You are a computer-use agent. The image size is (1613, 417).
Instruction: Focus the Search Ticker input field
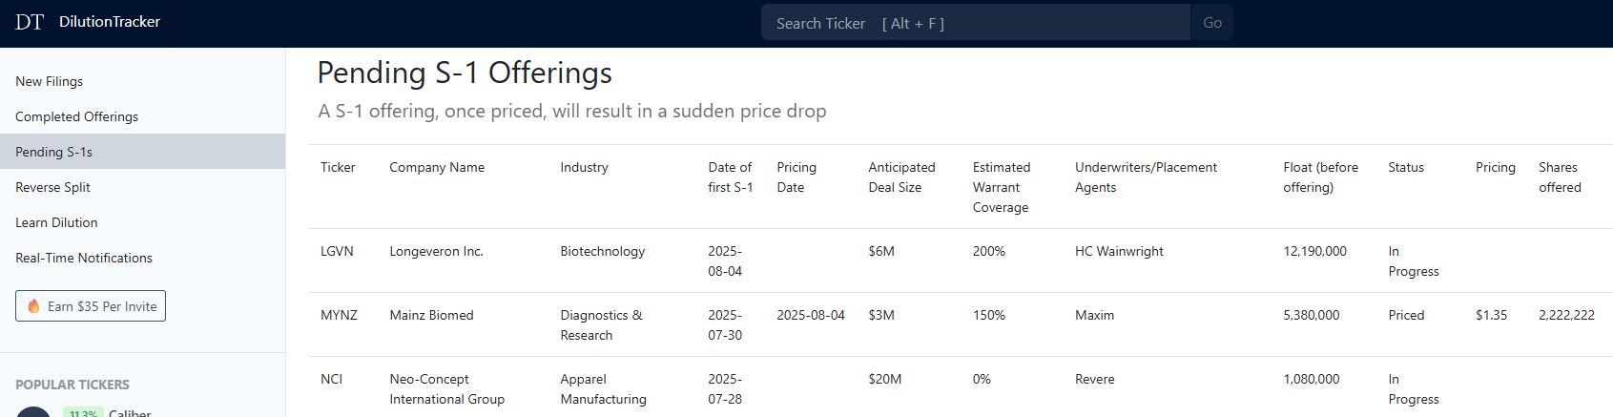(975, 23)
